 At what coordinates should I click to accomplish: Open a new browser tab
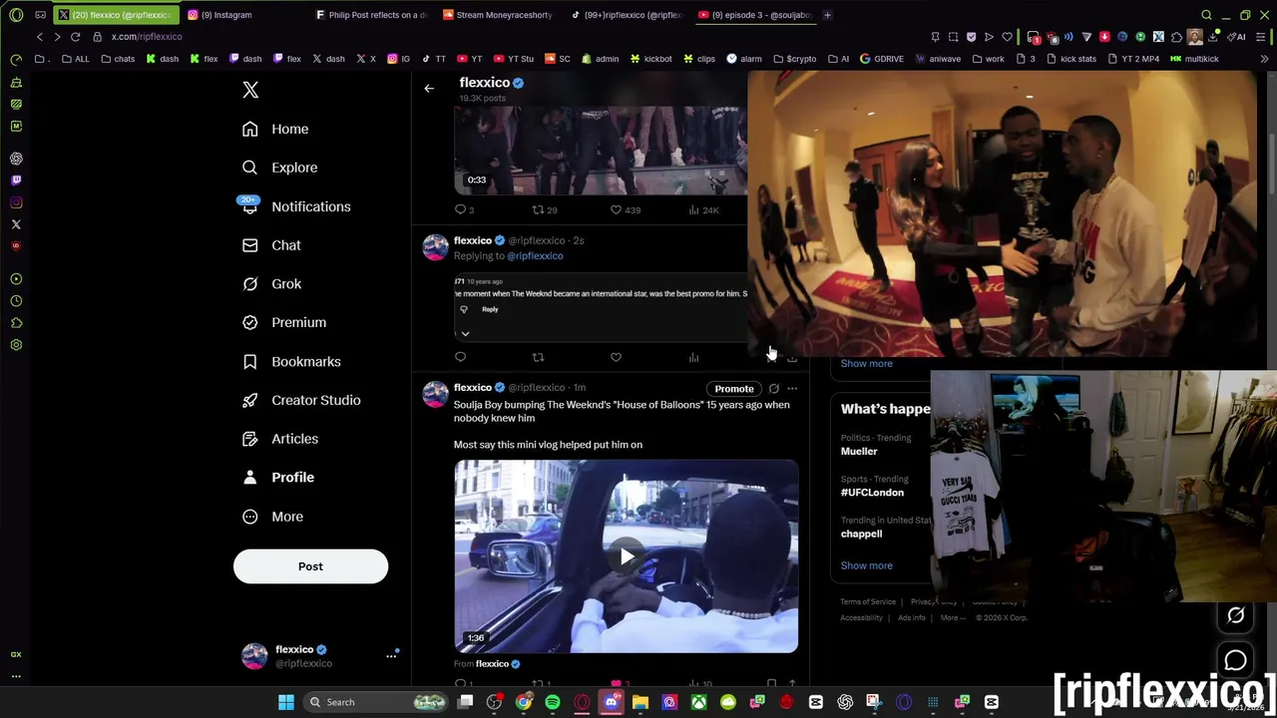point(827,15)
